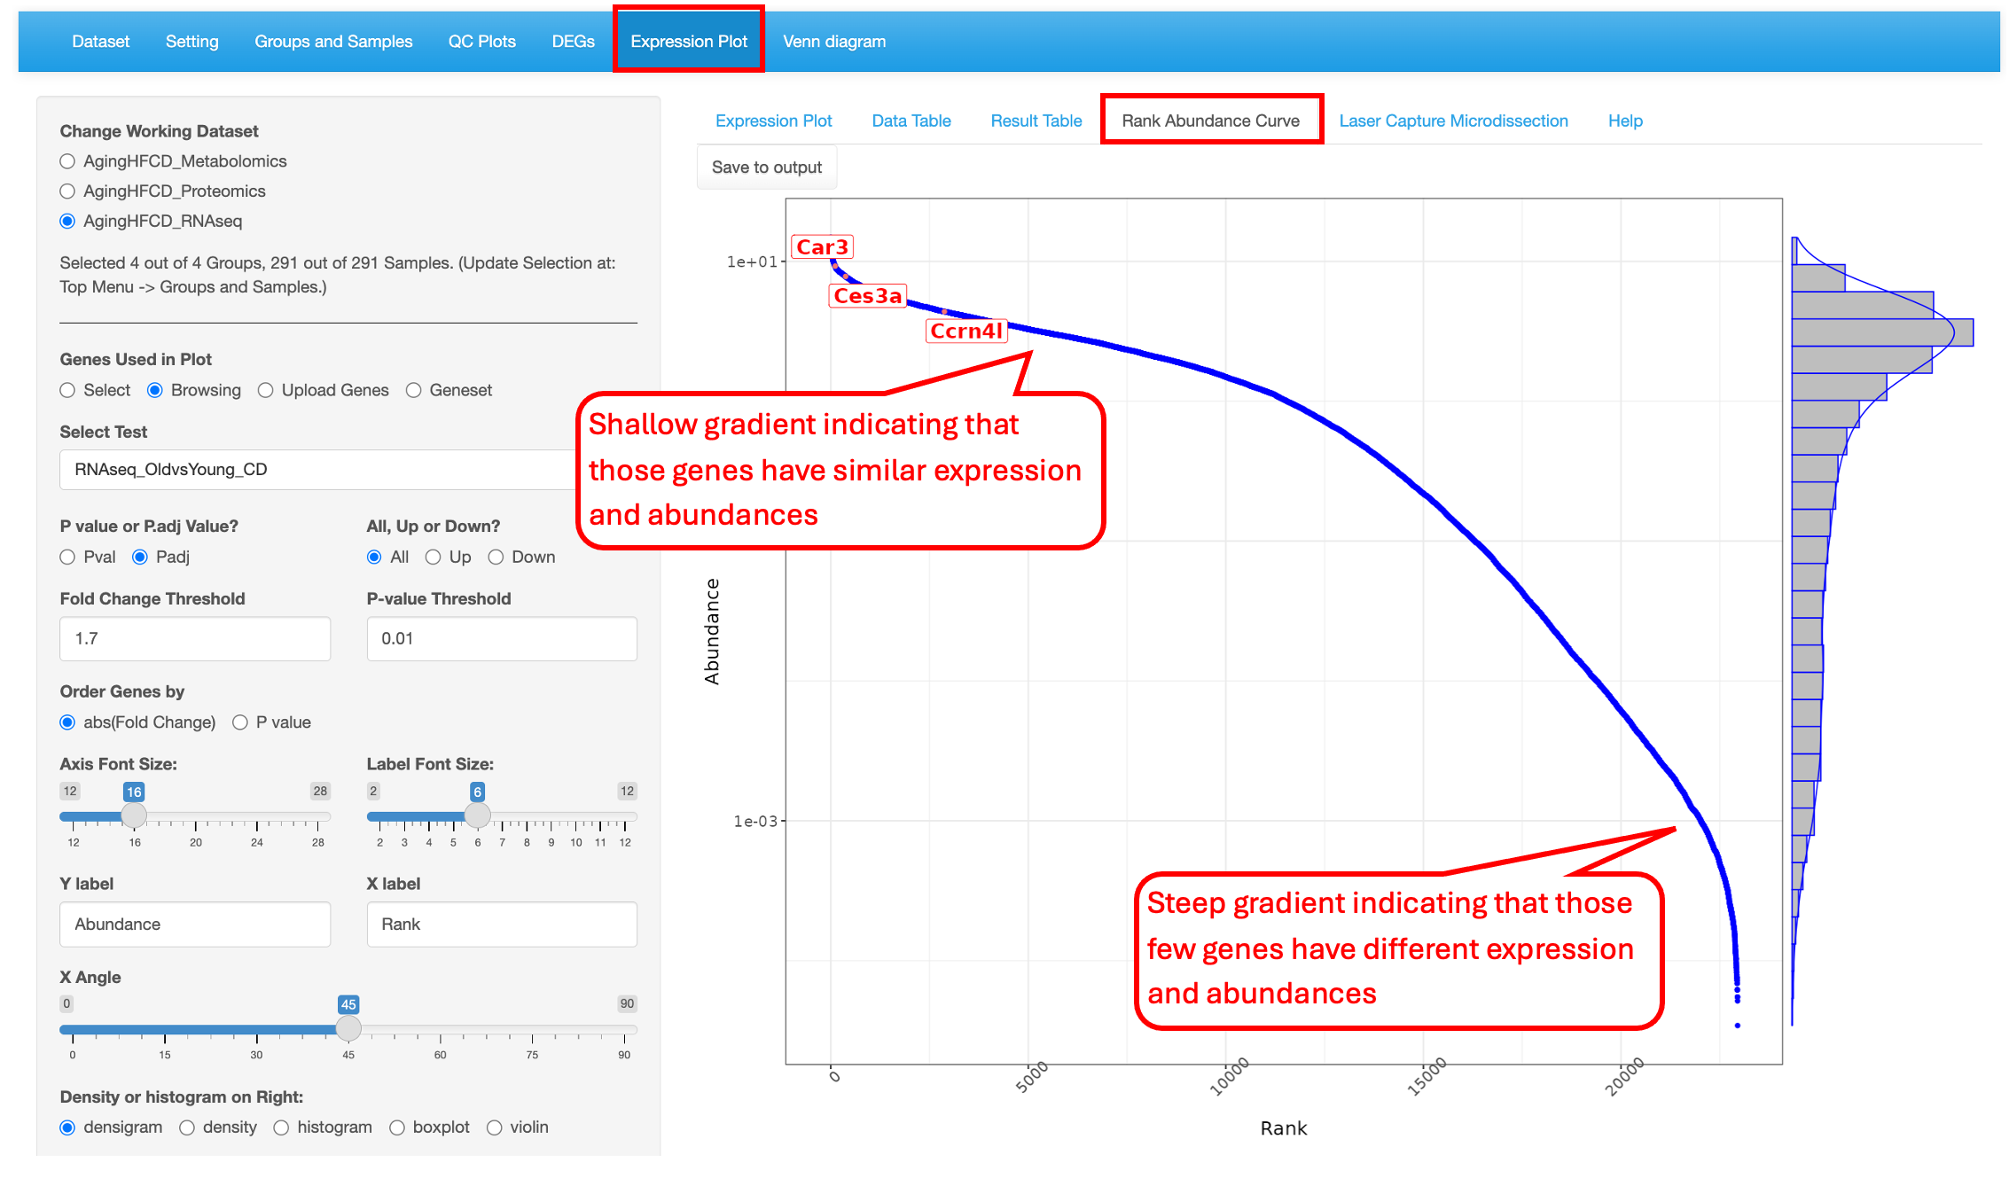The image size is (2009, 1186).
Task: Select AgingHFCD_RNAseq dataset radio
Action: click(x=67, y=222)
